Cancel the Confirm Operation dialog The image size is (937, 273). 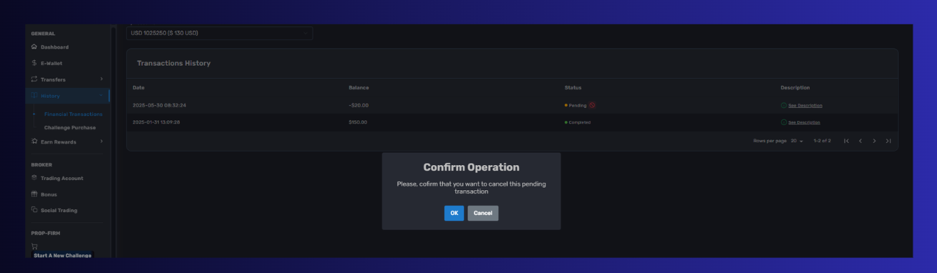(x=483, y=213)
